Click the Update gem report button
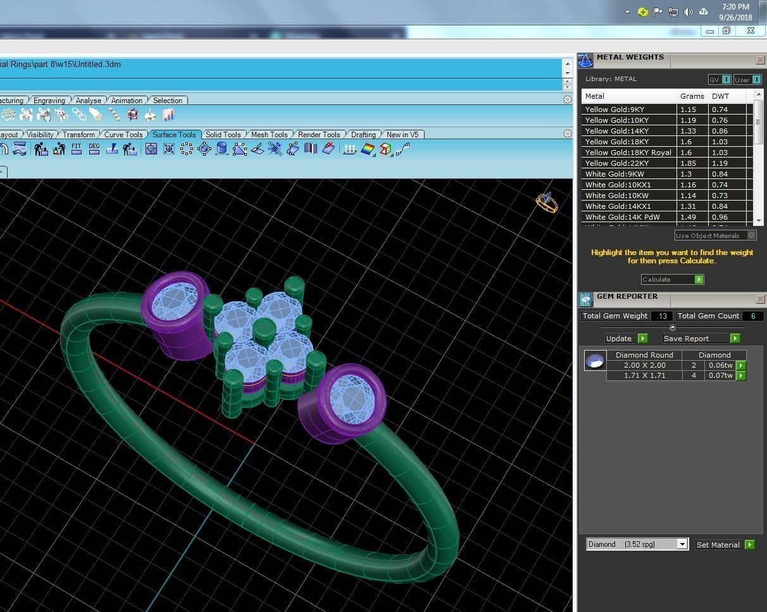The width and height of the screenshot is (767, 612). tap(626, 338)
